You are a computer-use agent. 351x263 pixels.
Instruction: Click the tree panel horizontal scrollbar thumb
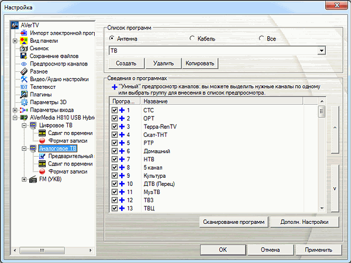coord(42,250)
